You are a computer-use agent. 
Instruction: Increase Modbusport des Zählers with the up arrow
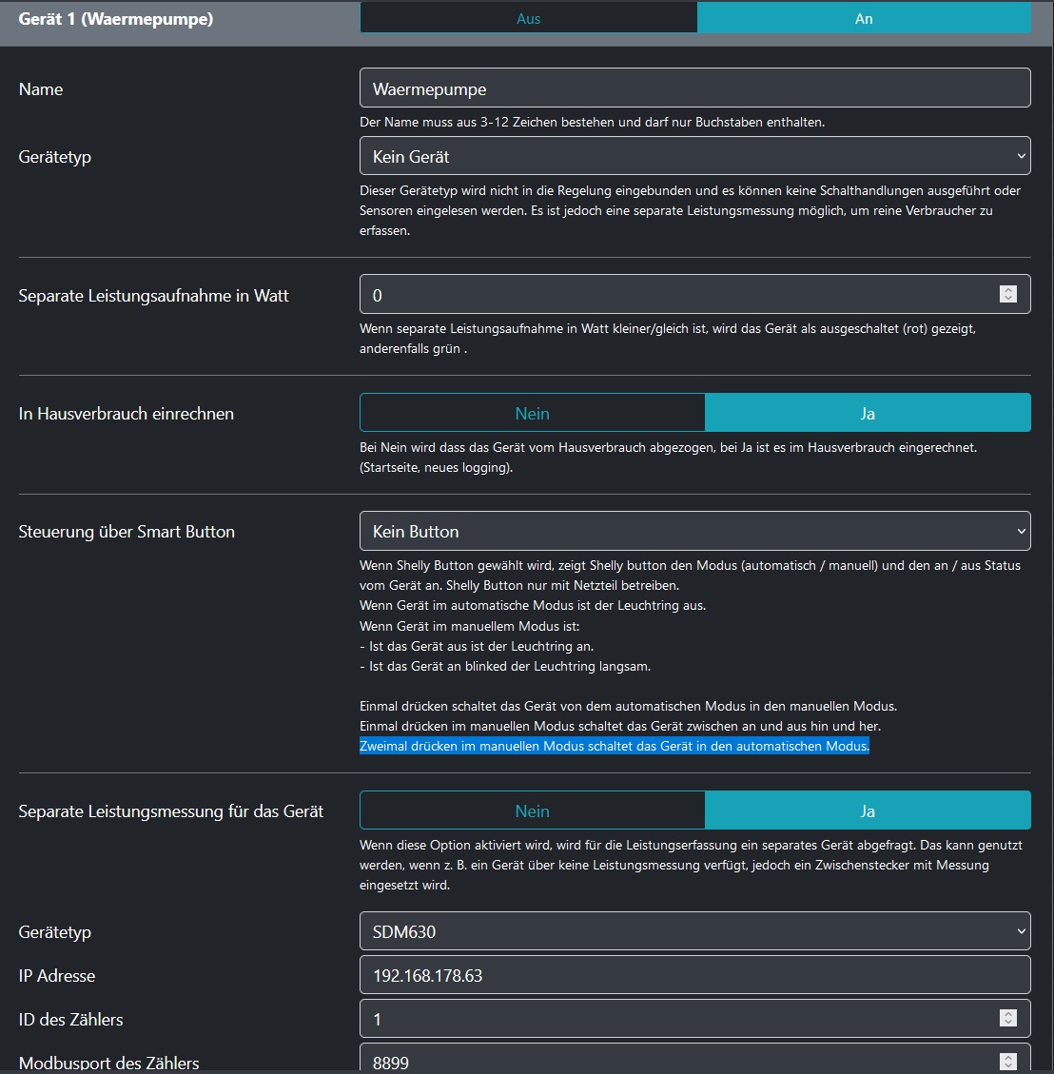1008,1057
